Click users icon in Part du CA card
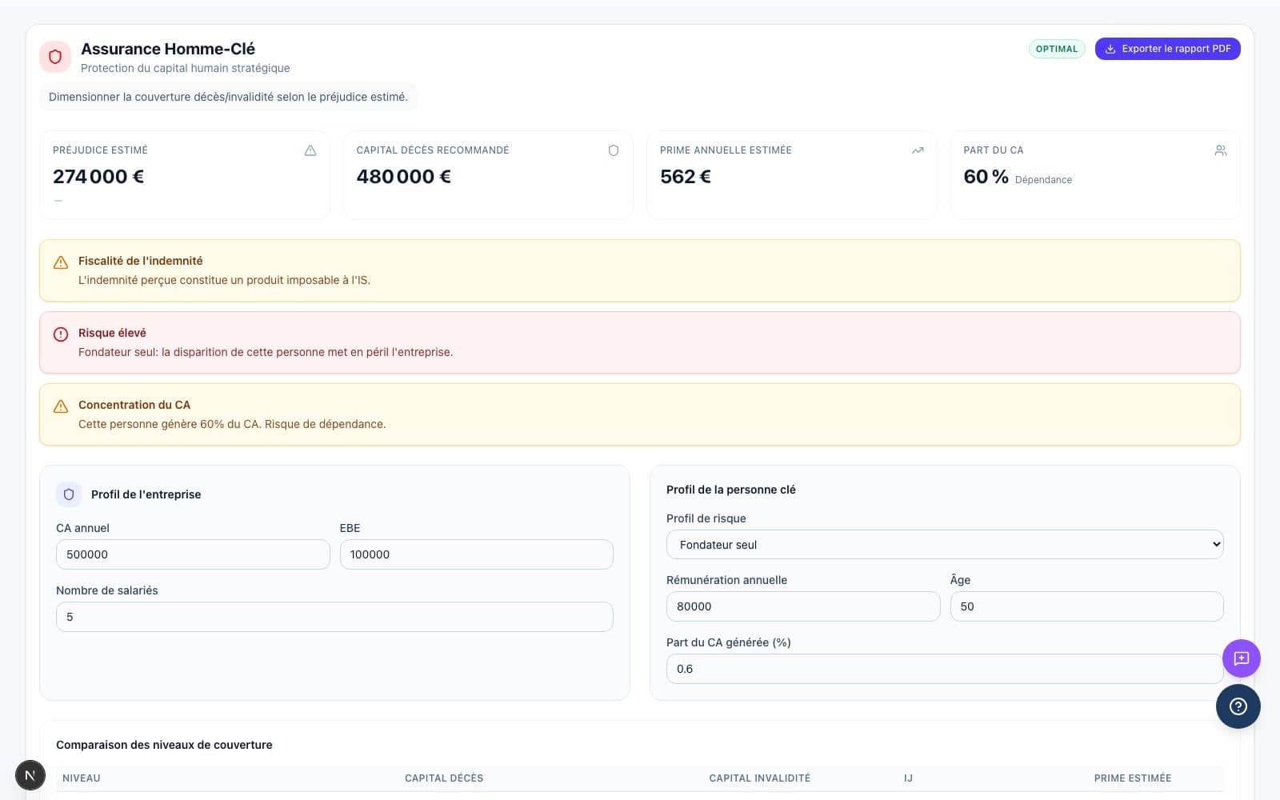This screenshot has width=1280, height=800. 1220,150
